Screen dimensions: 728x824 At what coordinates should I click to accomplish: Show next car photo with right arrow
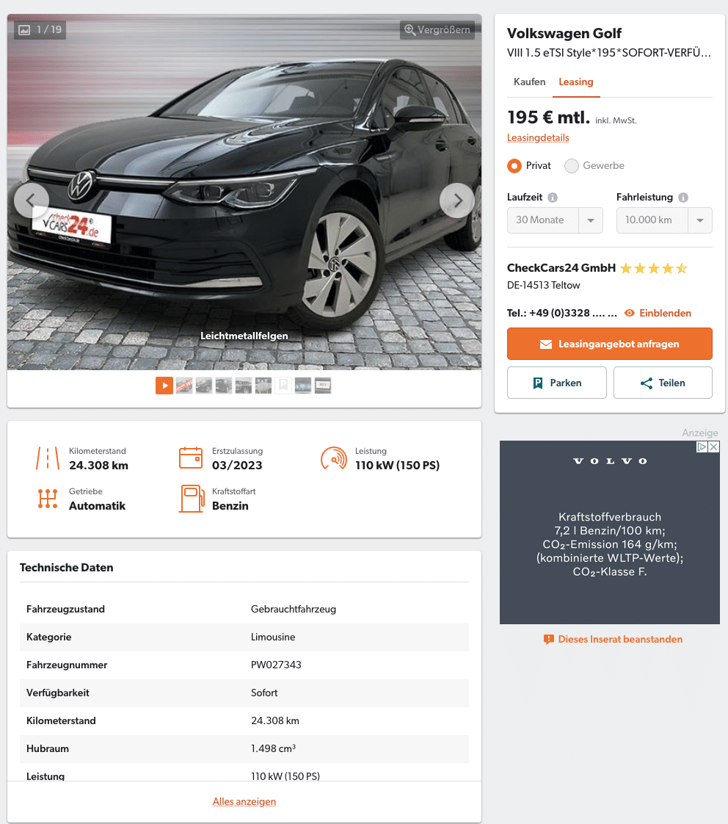point(457,200)
